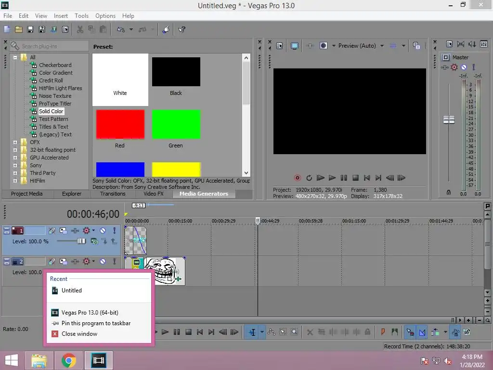Open the Insert menu

(x=61, y=16)
